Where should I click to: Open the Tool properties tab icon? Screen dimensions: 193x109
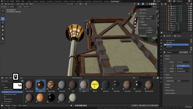pyautogui.click(x=161, y=36)
